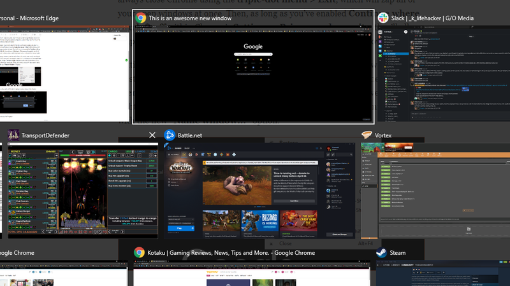Image resolution: width=510 pixels, height=286 pixels.
Task: Click the Google search box in Chrome preview
Action: pyautogui.click(x=253, y=54)
